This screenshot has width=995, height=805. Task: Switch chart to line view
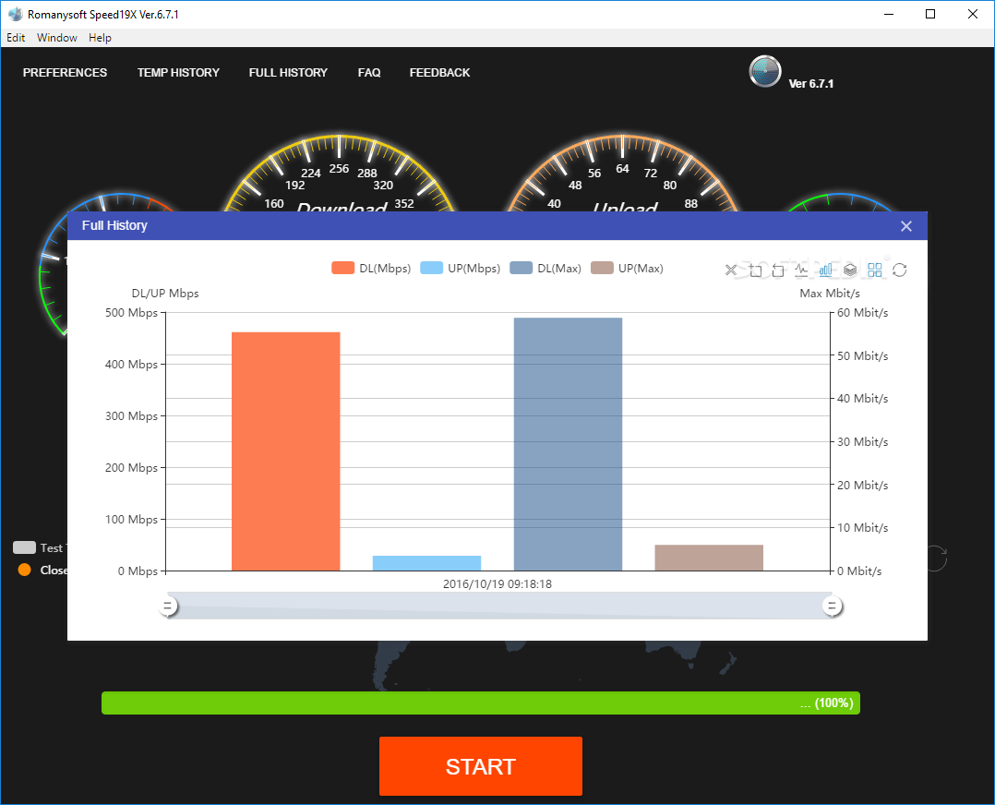coord(802,270)
